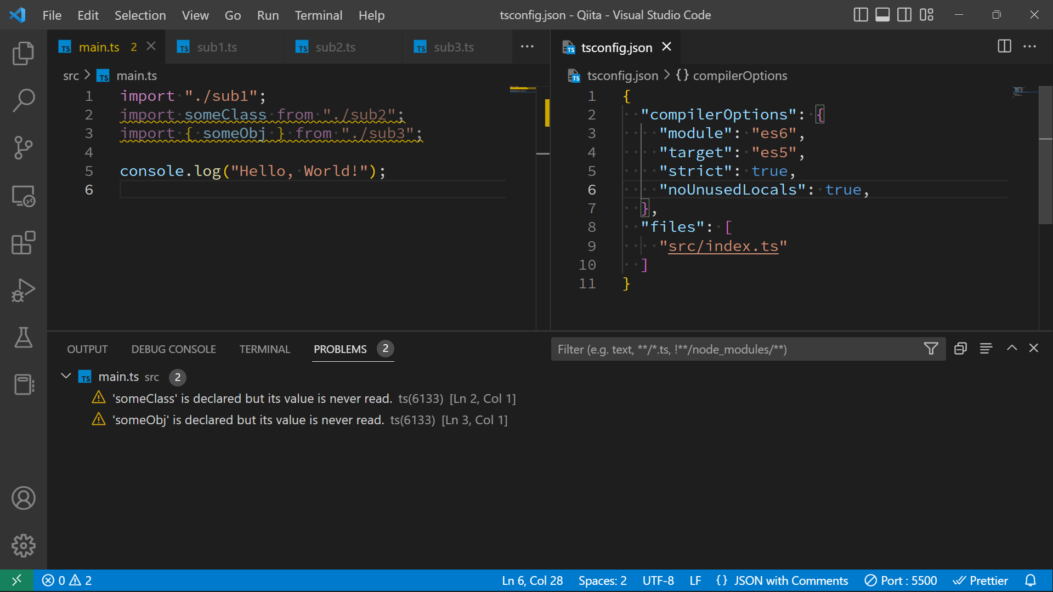Toggle Live Server Port 5500
The height and width of the screenshot is (592, 1053).
901,580
